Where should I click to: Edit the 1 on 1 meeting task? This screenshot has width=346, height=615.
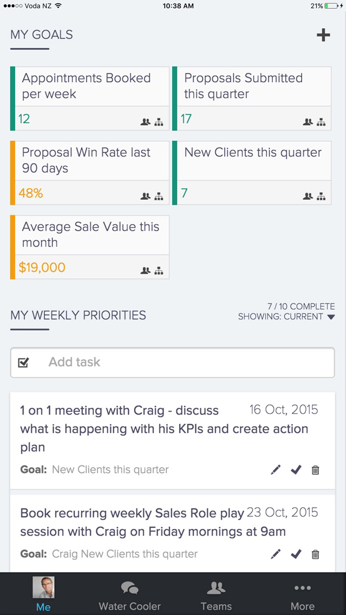pyautogui.click(x=276, y=469)
